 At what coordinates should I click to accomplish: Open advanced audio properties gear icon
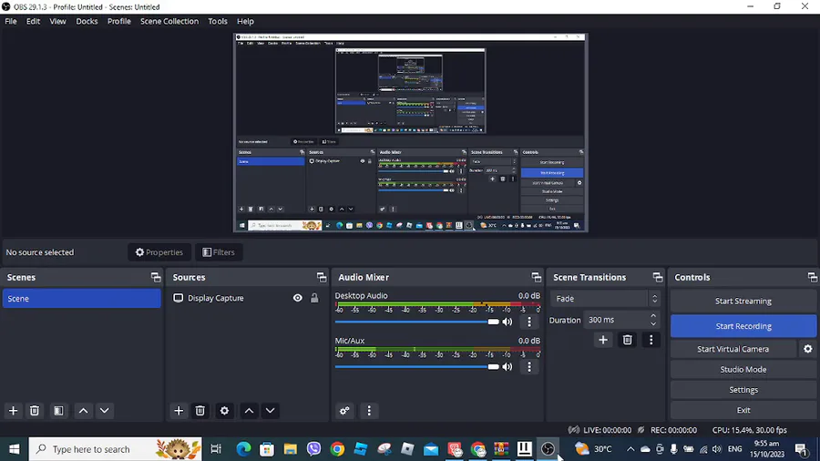(x=344, y=411)
